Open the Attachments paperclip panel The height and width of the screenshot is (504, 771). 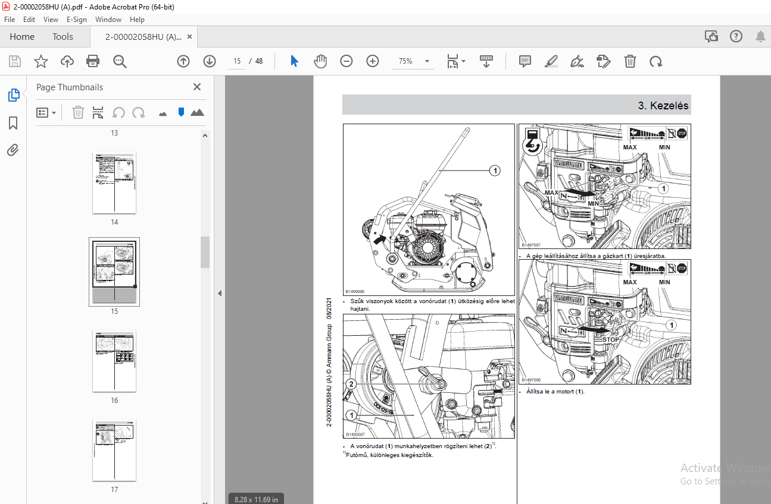coord(13,150)
